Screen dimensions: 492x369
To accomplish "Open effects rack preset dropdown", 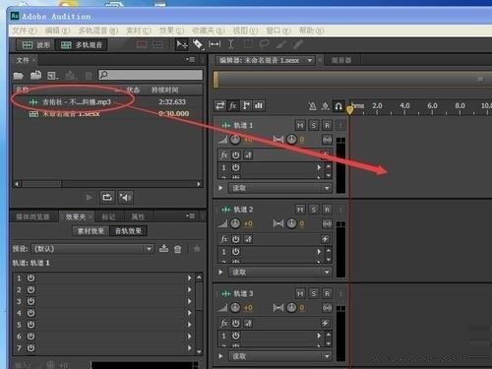I will [x=149, y=249].
